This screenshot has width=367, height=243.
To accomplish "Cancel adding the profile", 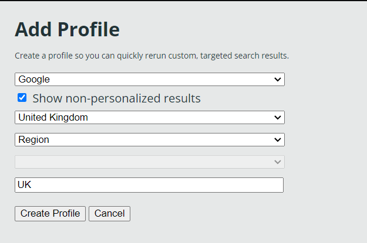I will (109, 214).
